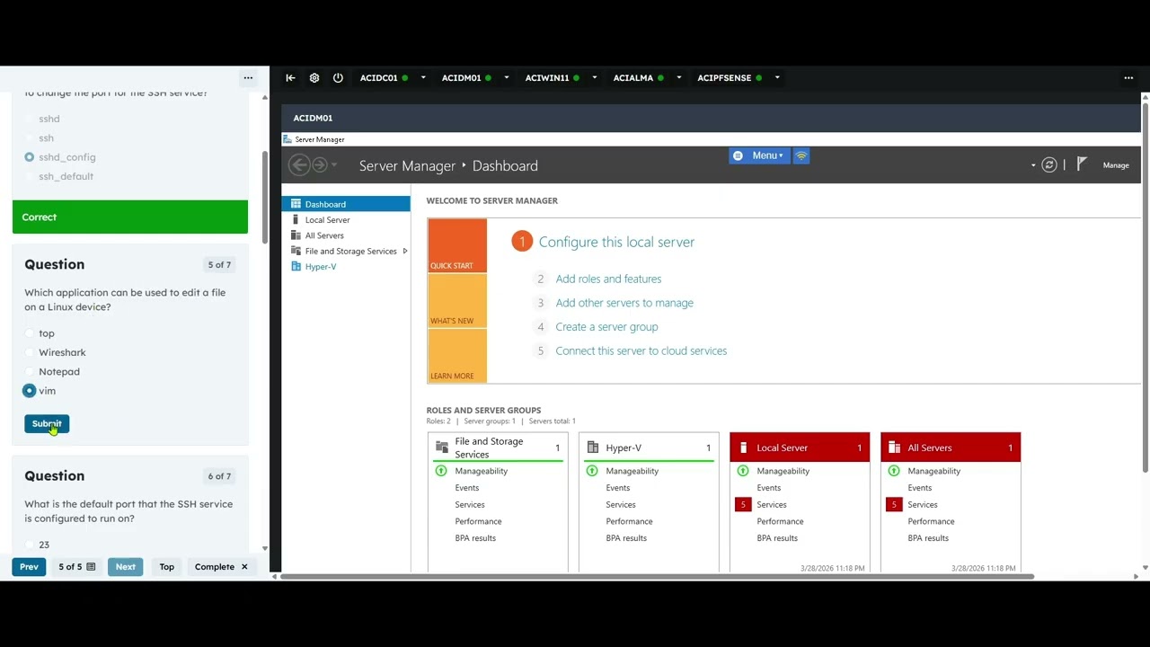The image size is (1150, 647).
Task: Open the top-right three-dot lab menu
Action: click(x=1128, y=78)
